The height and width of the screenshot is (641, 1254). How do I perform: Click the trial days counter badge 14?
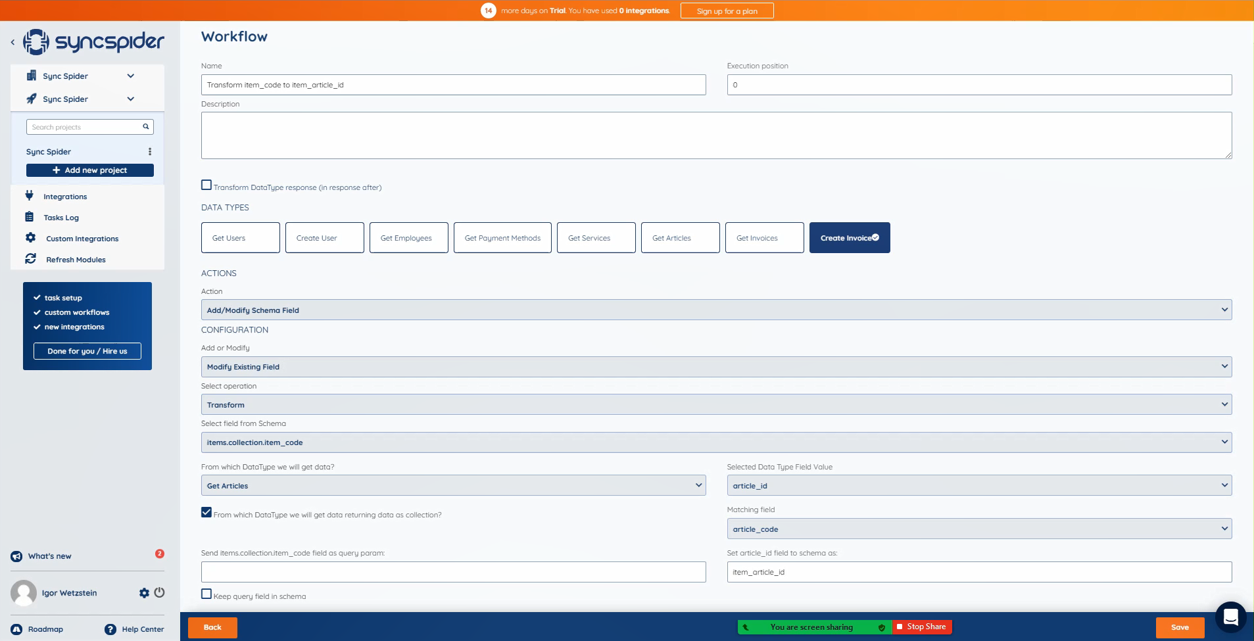[x=488, y=11]
